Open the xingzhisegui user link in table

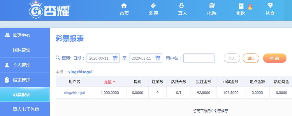coord(74,92)
